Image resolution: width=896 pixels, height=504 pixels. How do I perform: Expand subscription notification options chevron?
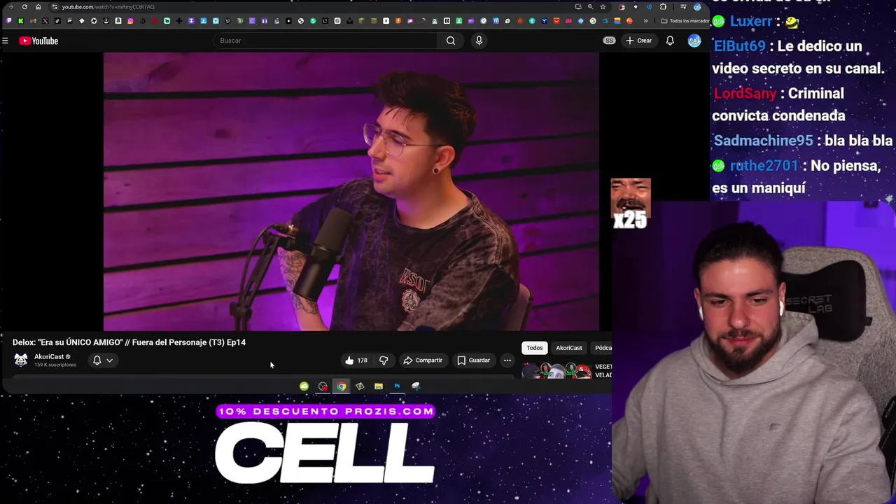click(109, 360)
